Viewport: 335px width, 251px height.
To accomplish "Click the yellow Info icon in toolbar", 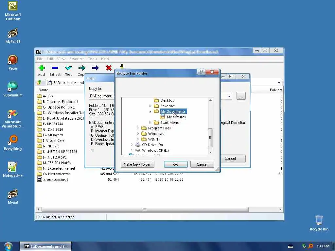I will tap(122, 66).
